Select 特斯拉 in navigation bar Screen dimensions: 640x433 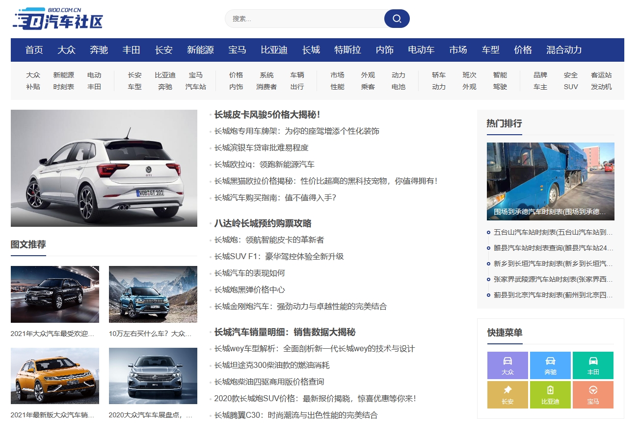click(x=347, y=50)
